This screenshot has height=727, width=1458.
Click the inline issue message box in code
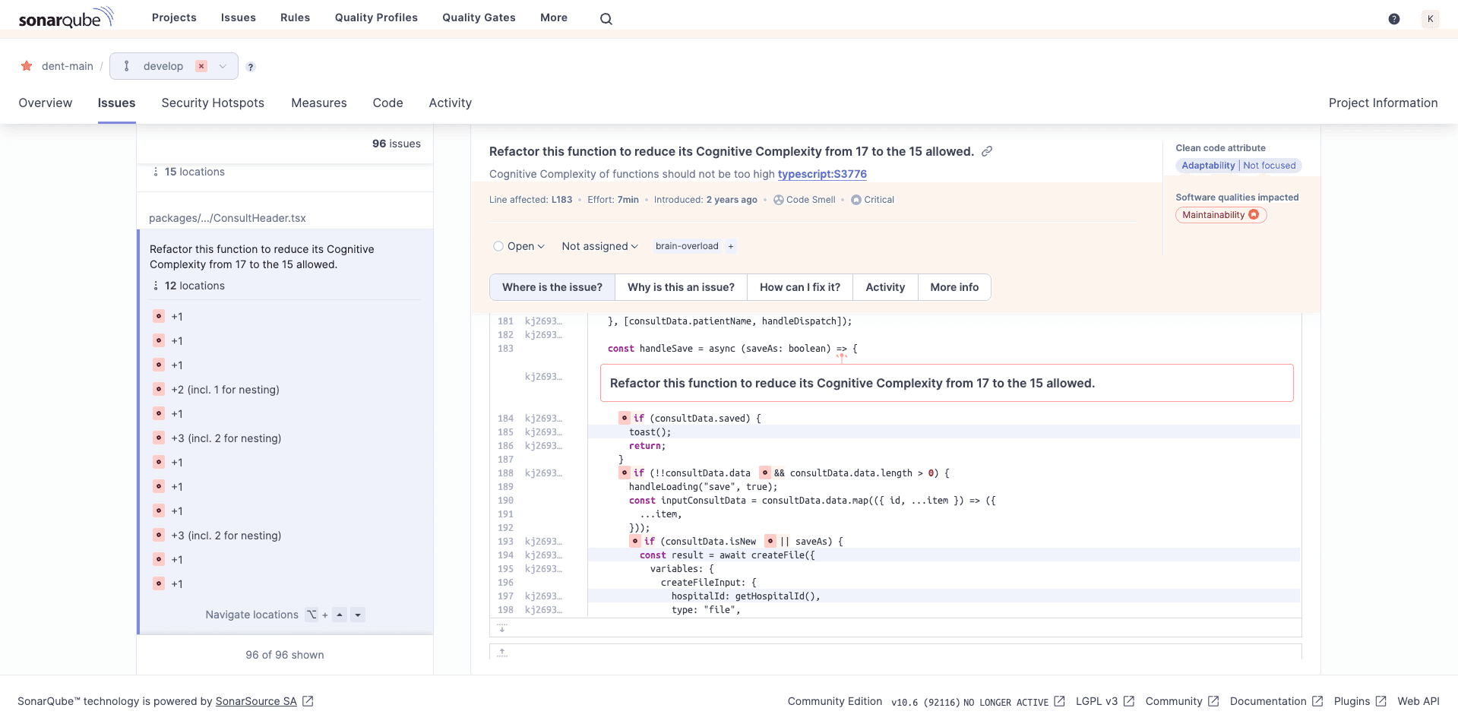947,383
